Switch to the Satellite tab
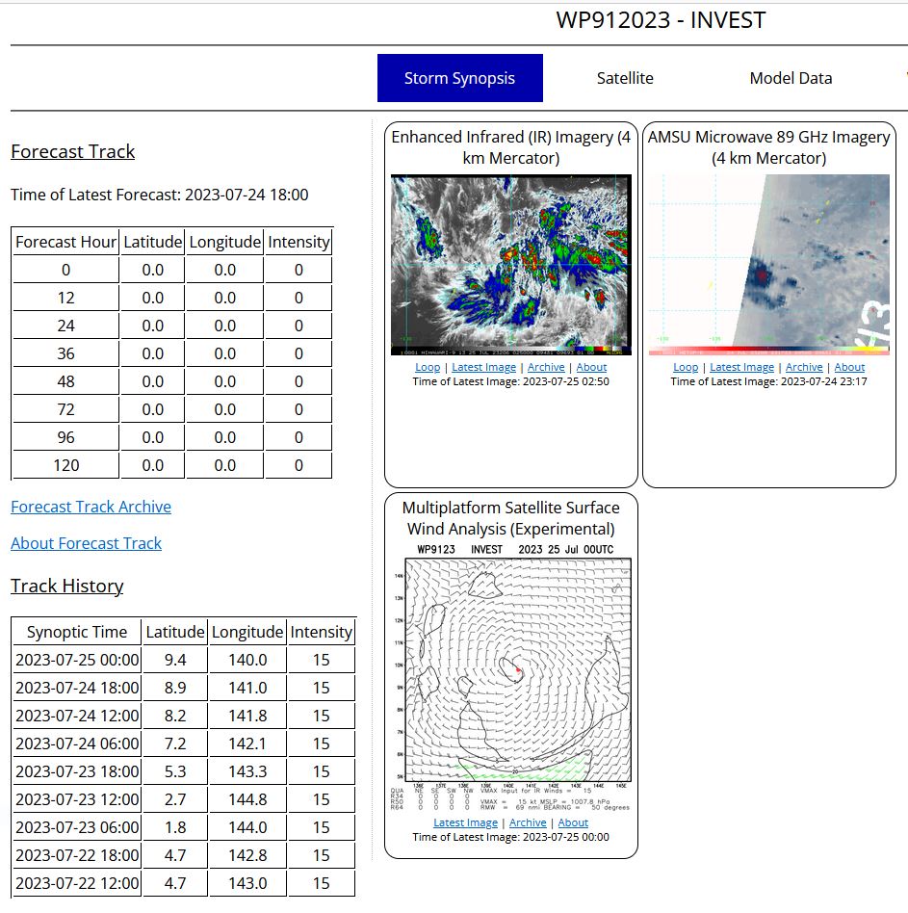908x913 pixels. [625, 78]
